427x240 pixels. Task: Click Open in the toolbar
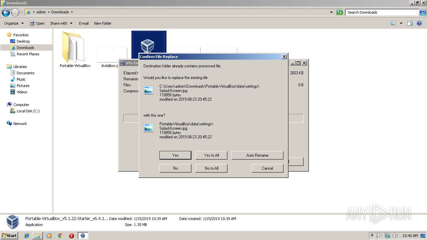tap(37, 23)
